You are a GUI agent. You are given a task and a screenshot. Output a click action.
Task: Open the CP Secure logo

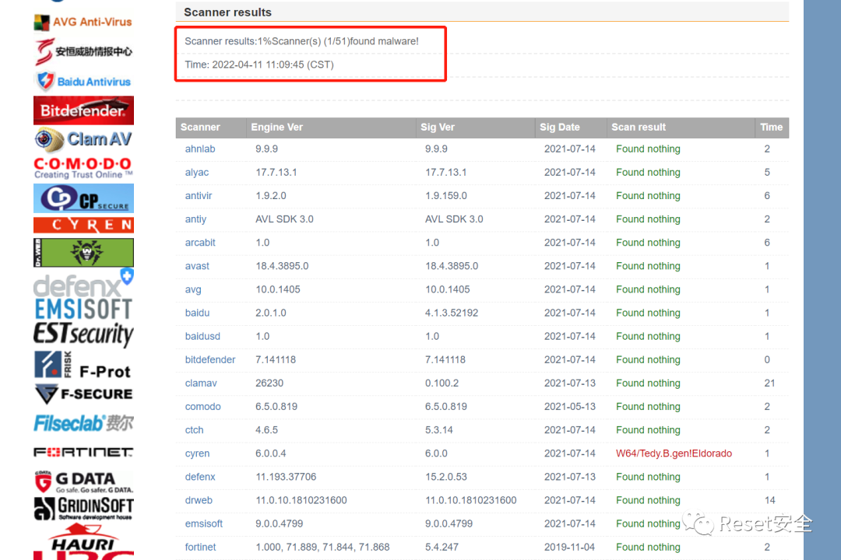click(83, 198)
